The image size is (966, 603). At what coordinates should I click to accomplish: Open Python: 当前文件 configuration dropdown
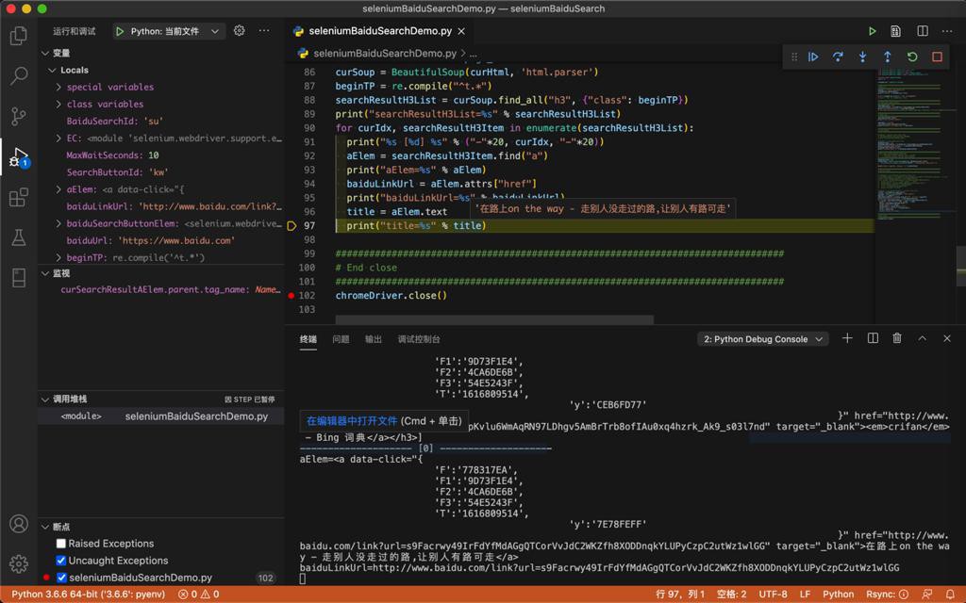[x=169, y=31]
